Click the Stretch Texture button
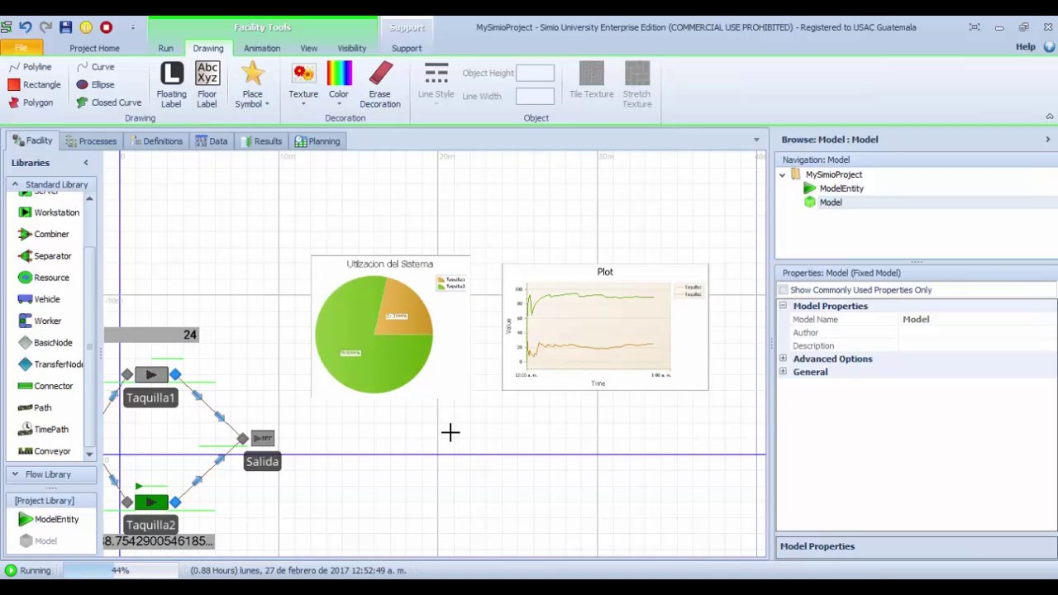Screen dimensions: 1058x595 636,85
